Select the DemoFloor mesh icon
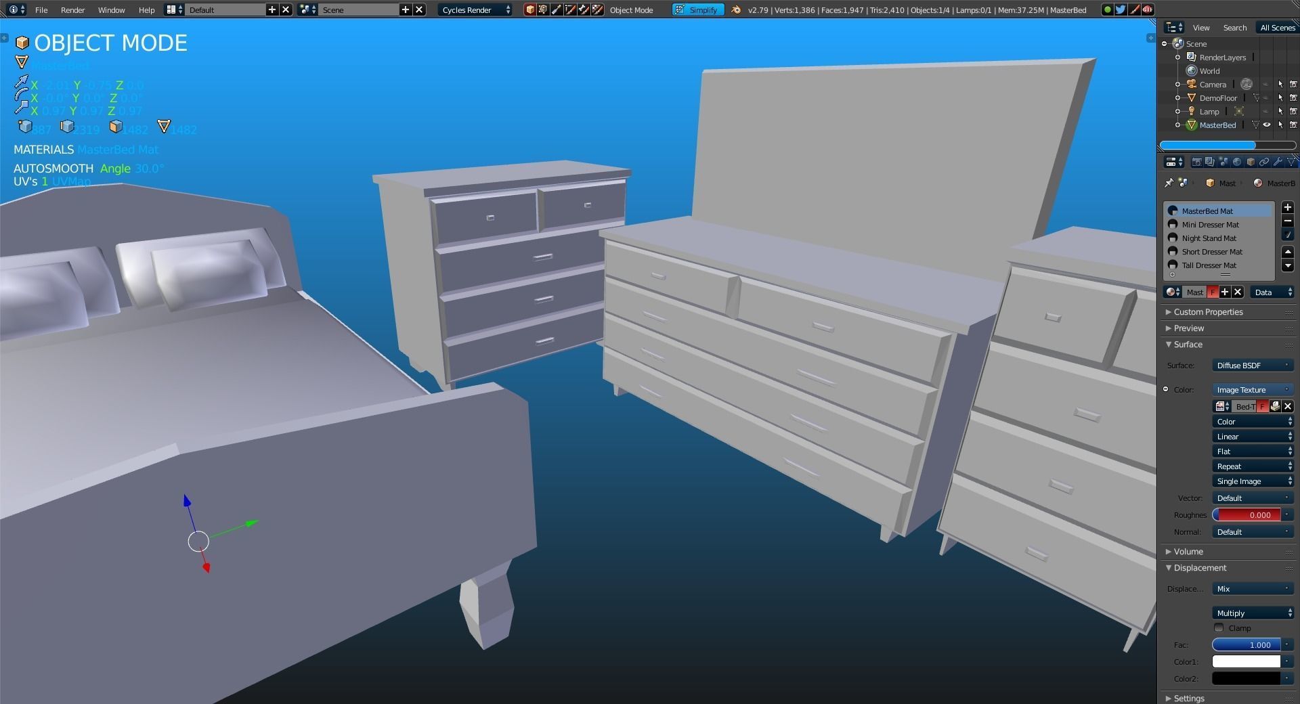 (x=1192, y=97)
